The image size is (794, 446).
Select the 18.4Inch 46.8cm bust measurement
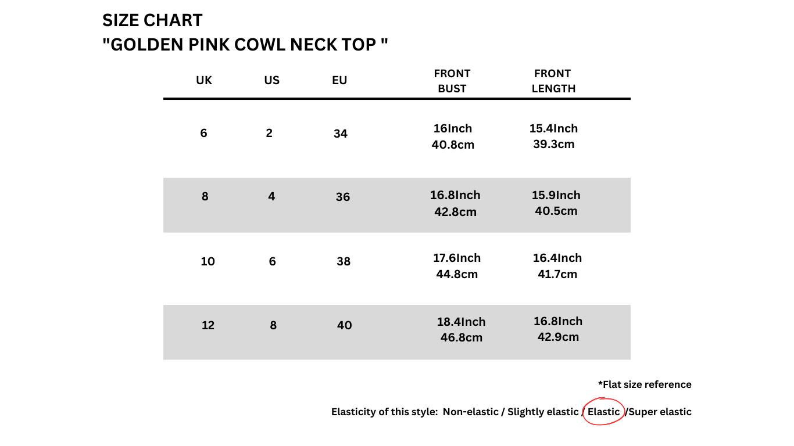(x=462, y=330)
